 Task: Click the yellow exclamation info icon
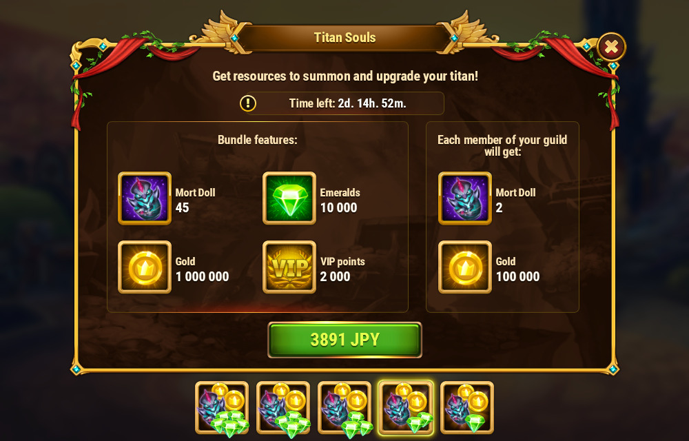tap(248, 103)
